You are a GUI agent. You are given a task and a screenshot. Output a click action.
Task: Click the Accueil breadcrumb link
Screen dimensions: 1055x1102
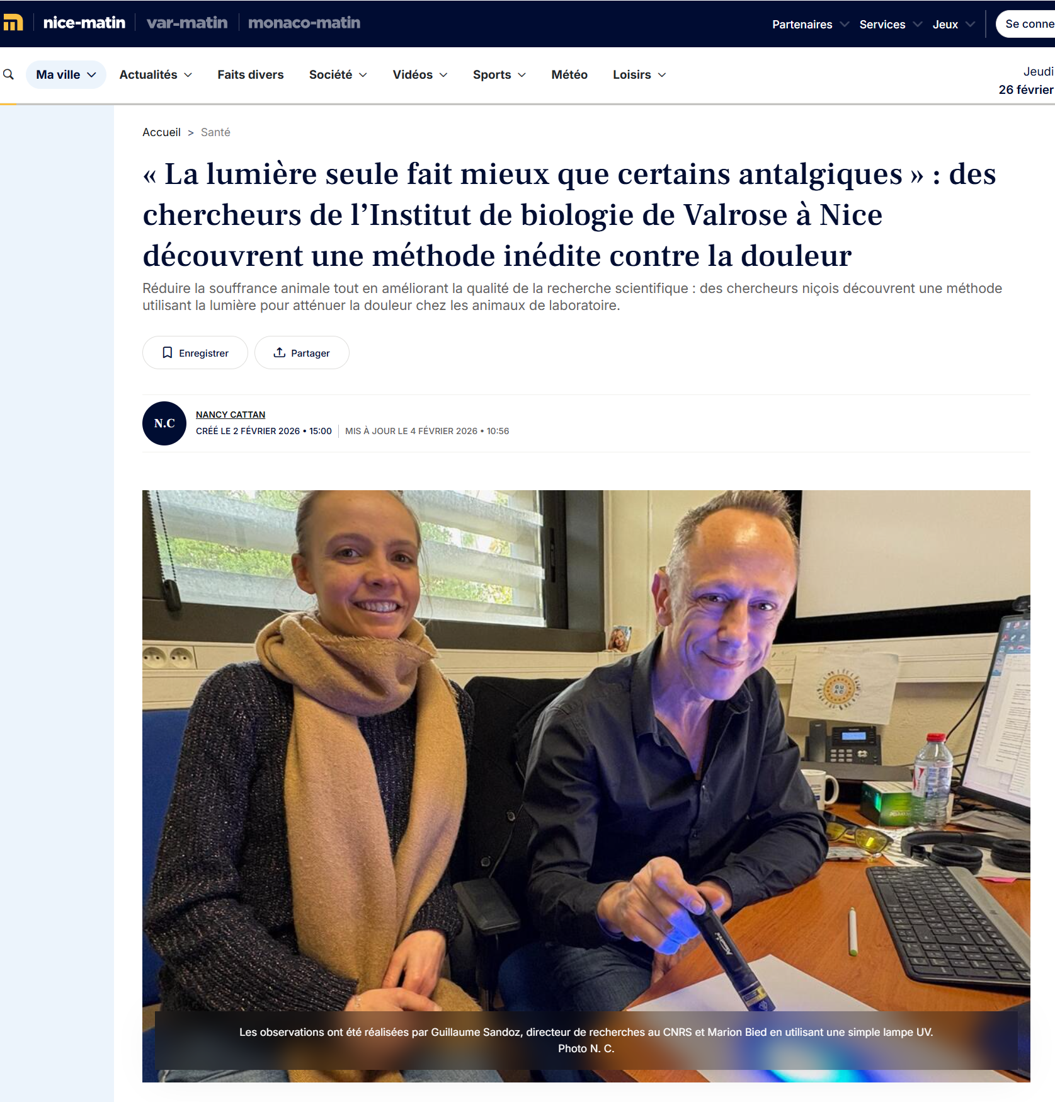(161, 132)
